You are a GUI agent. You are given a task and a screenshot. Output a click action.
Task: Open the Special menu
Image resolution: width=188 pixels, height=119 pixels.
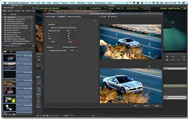pos(65,3)
